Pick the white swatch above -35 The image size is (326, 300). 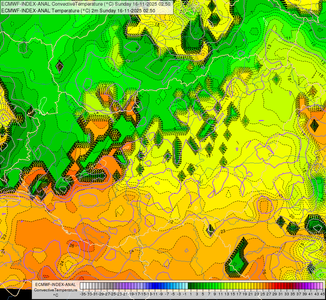point(82,286)
